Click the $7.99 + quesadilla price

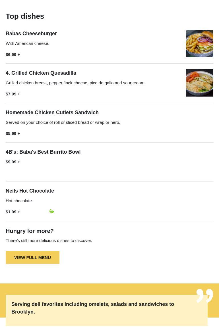click(13, 94)
